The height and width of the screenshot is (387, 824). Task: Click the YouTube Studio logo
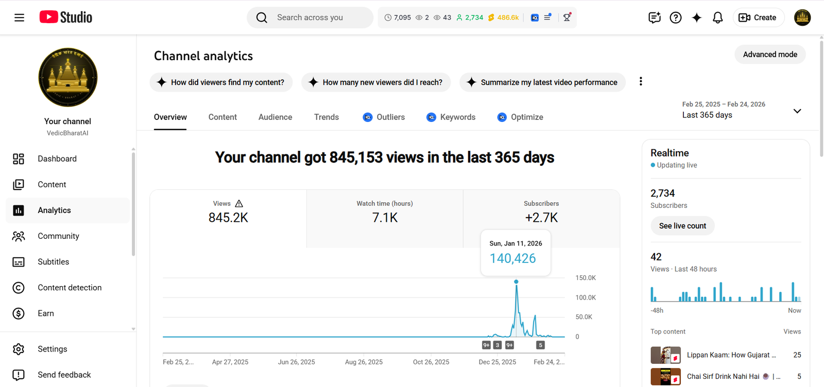66,17
